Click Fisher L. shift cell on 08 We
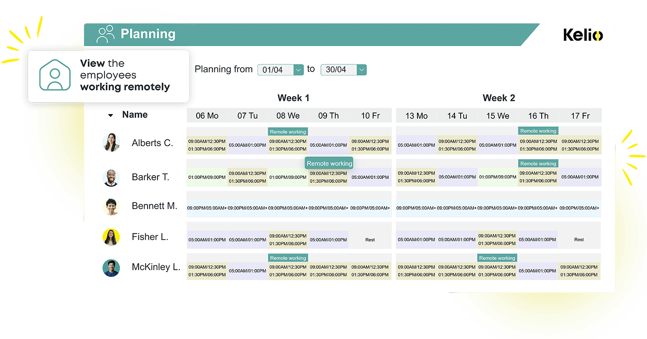The image size is (647, 339). pos(288,239)
